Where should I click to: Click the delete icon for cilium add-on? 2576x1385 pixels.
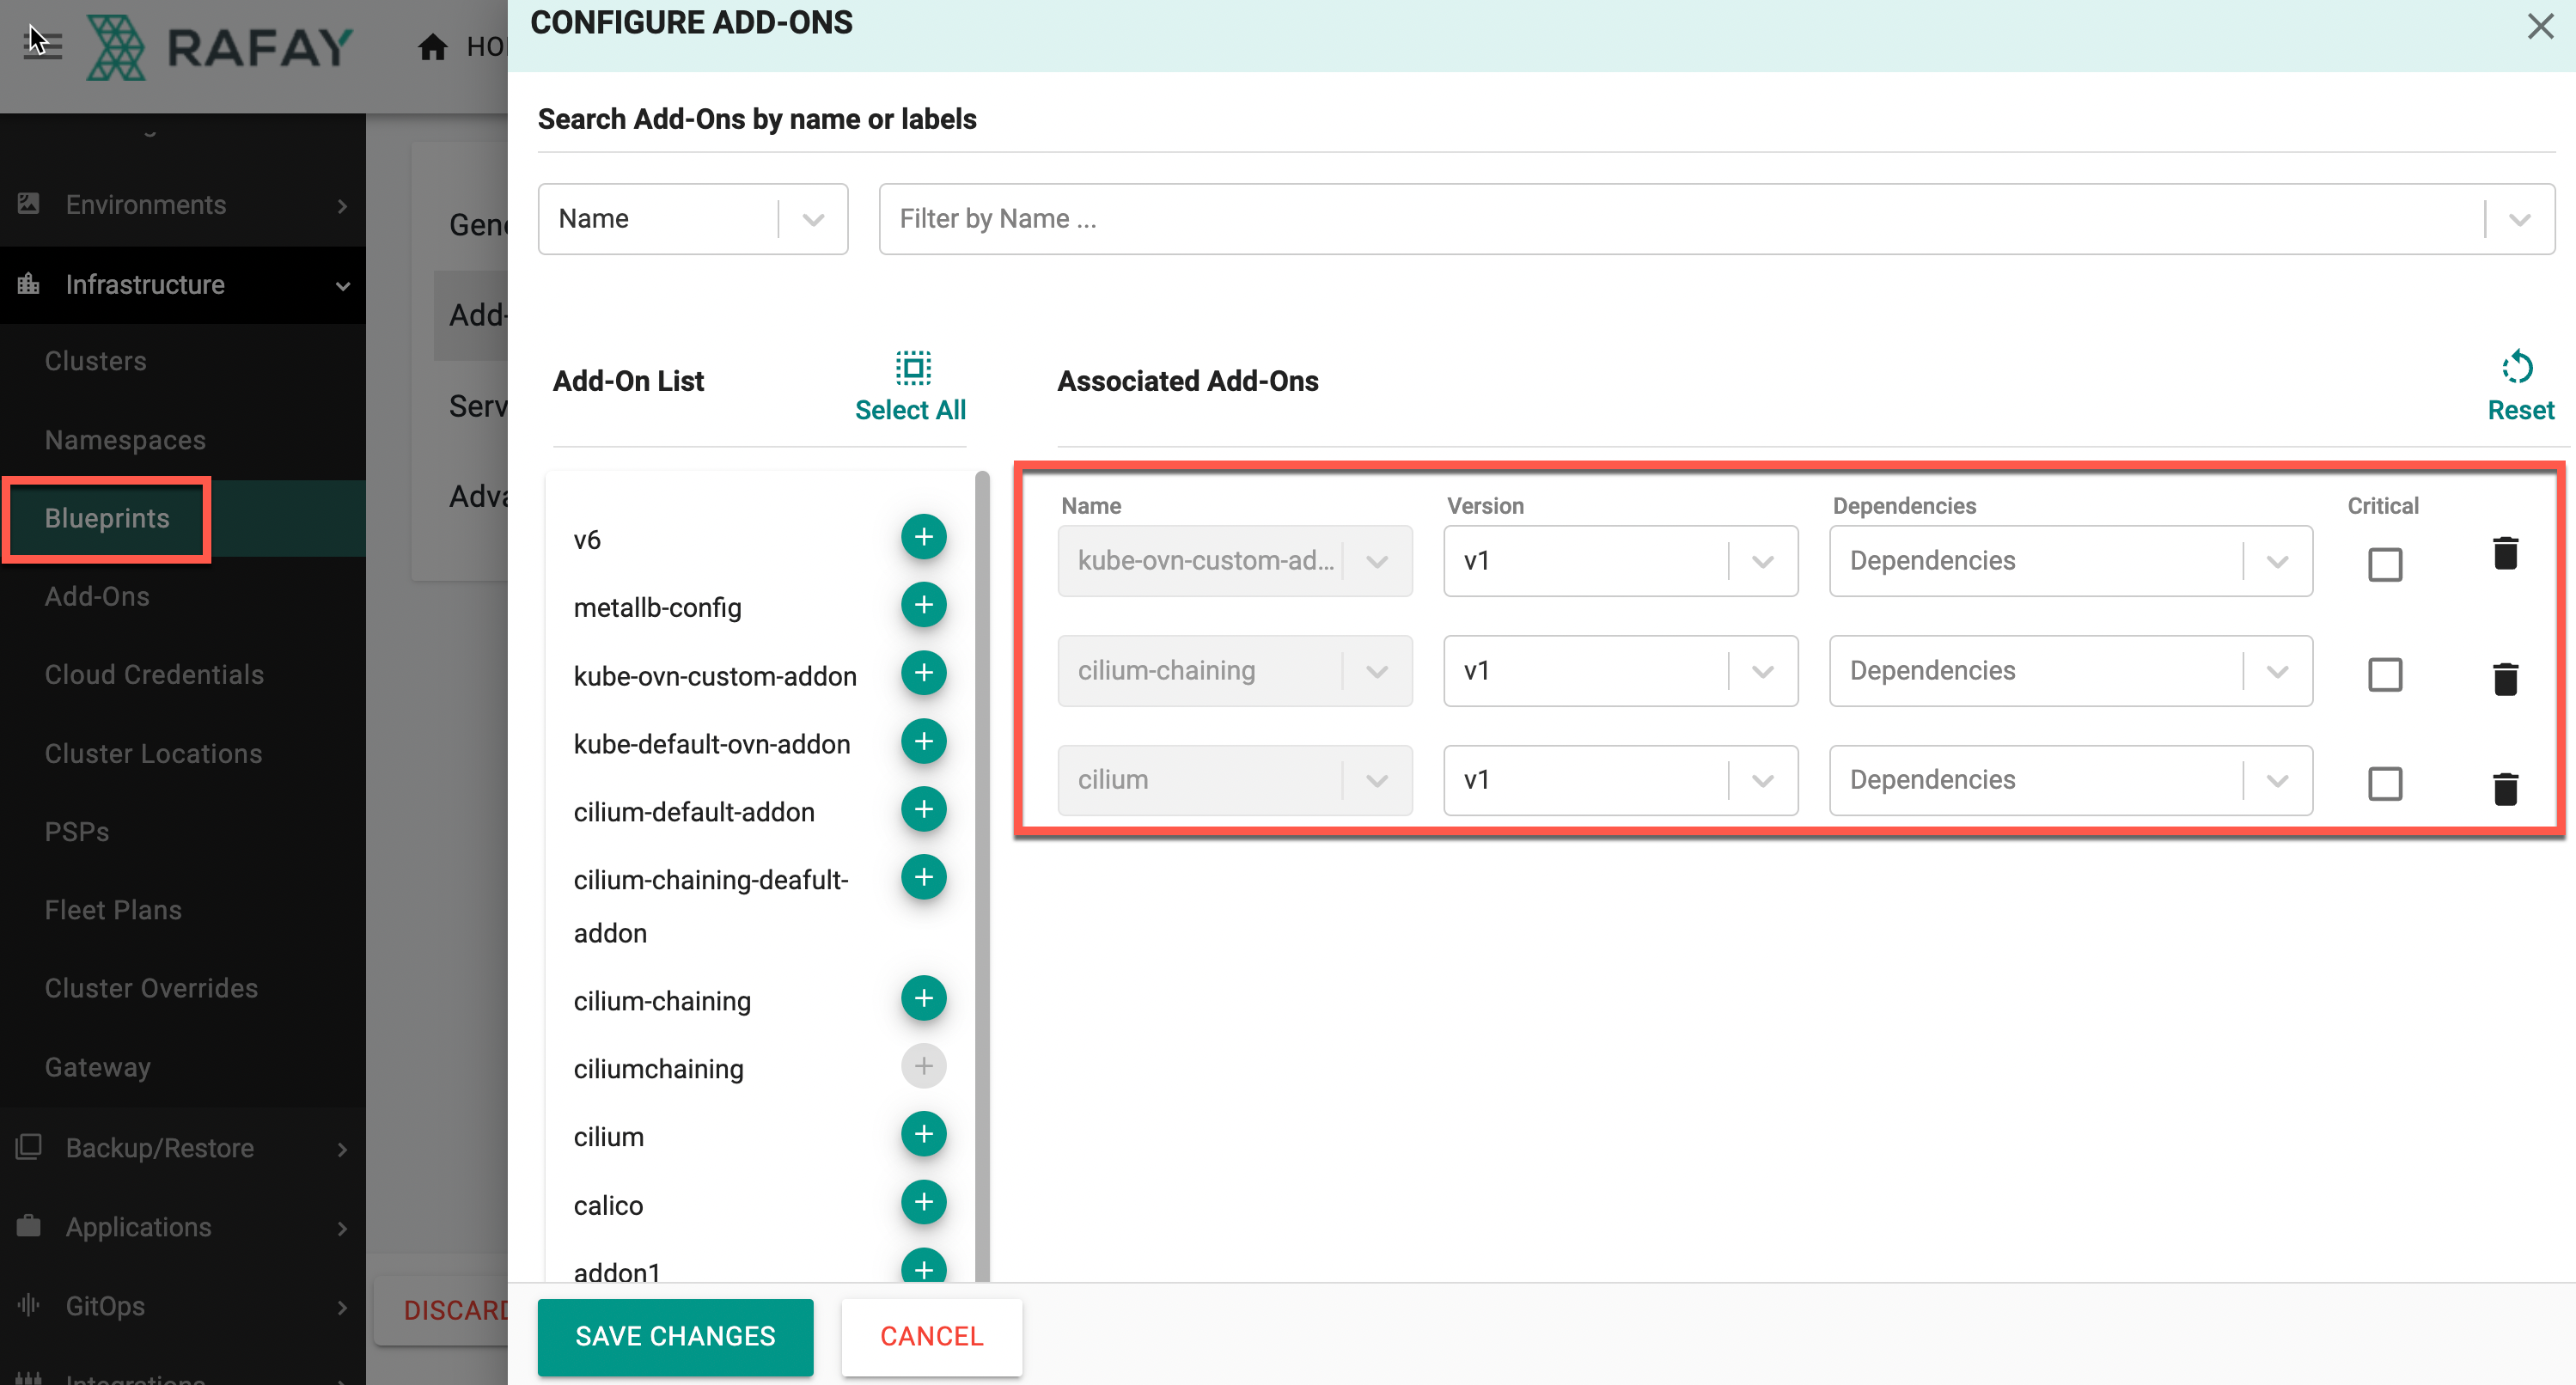click(x=2505, y=784)
